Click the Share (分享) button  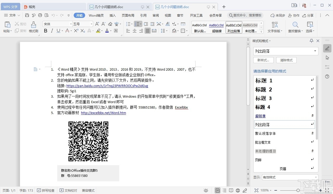308,15
